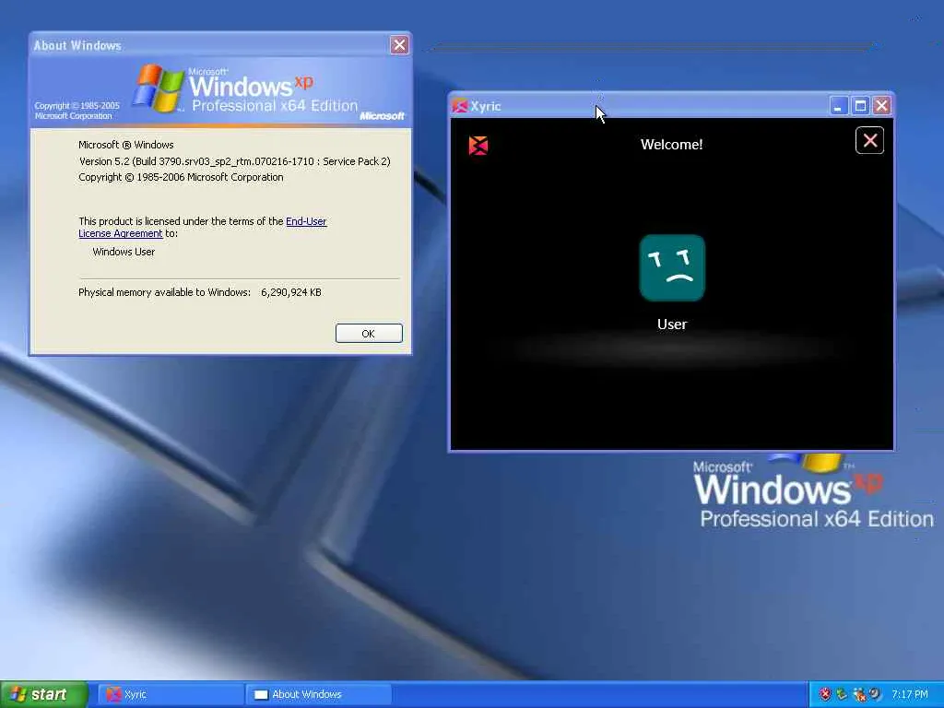The height and width of the screenshot is (708, 944).
Task: Click the "Copyright © 1985-2006 Microsoft Corporation" line
Action: [x=181, y=177]
